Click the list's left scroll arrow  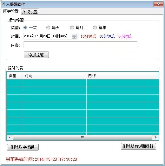click(x=10, y=137)
